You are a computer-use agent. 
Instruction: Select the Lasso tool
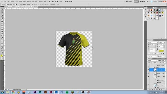(x=2, y=13)
